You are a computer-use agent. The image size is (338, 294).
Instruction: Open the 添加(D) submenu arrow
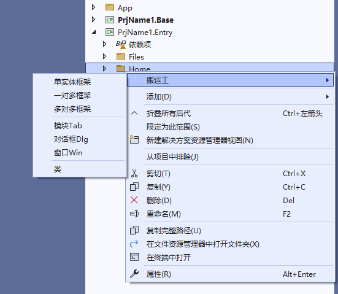pos(327,96)
